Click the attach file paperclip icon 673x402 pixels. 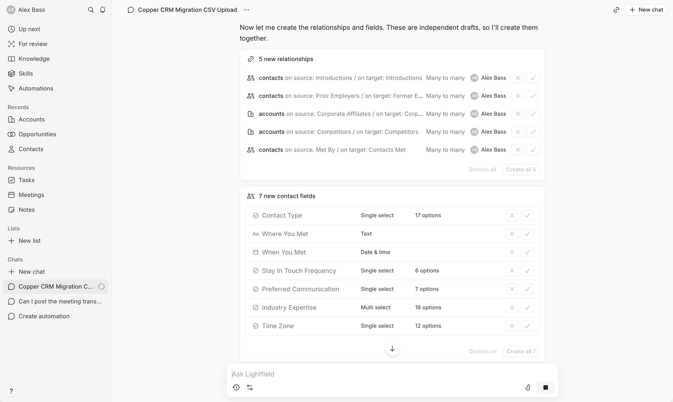[528, 388]
